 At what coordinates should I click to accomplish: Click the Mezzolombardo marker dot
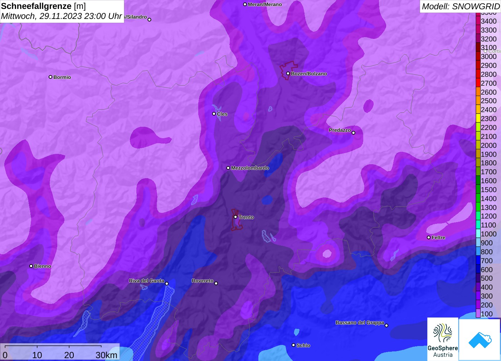click(x=228, y=168)
